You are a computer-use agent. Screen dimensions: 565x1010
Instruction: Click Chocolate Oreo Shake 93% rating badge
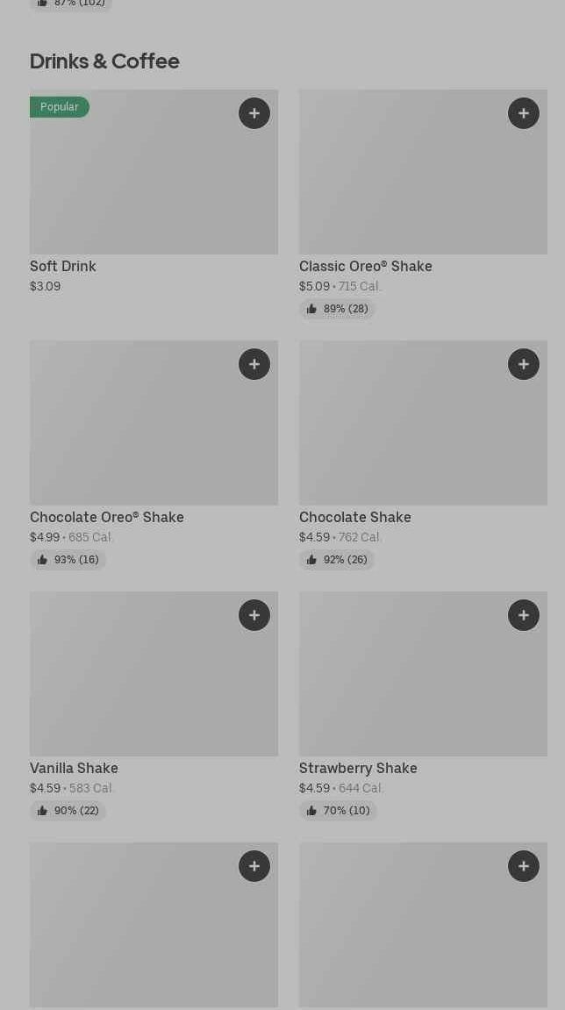[x=68, y=560]
